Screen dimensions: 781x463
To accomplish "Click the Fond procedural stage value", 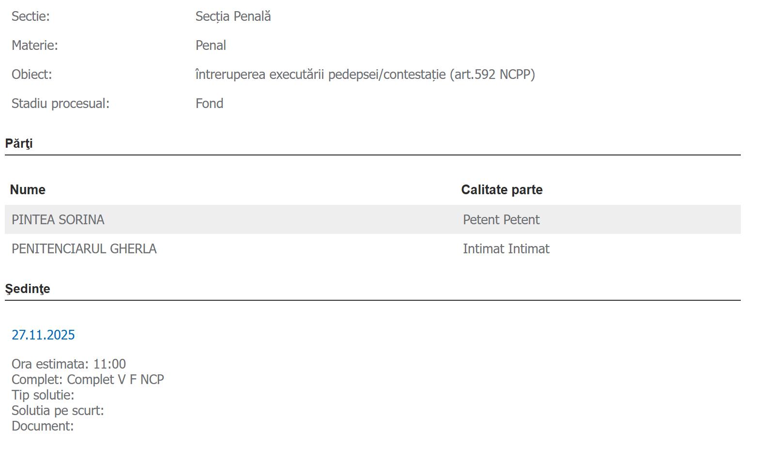I will [209, 104].
